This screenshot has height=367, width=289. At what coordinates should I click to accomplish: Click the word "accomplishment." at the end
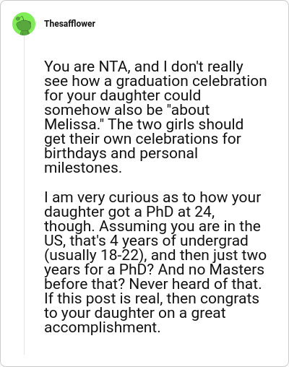(x=103, y=327)
